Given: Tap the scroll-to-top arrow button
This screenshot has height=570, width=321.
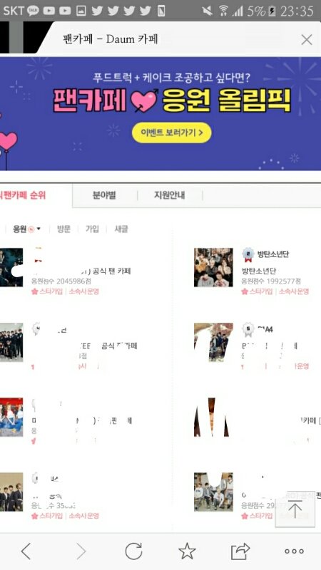Looking at the screenshot, I should pyautogui.click(x=295, y=509).
